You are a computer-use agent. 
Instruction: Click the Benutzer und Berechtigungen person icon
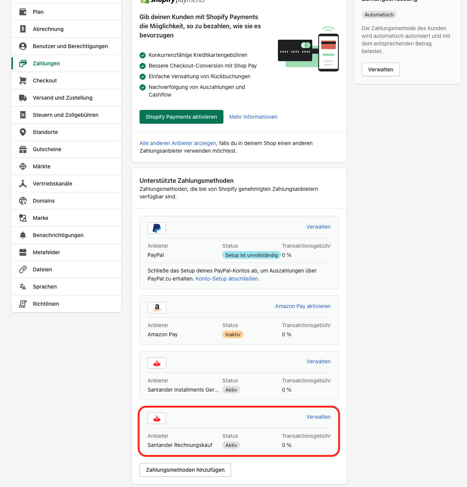pos(23,46)
